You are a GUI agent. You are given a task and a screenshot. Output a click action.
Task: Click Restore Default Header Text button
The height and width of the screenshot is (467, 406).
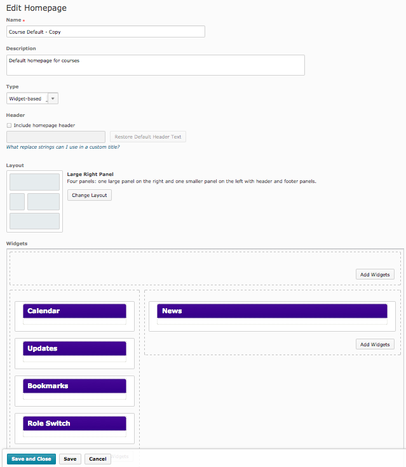pyautogui.click(x=148, y=137)
